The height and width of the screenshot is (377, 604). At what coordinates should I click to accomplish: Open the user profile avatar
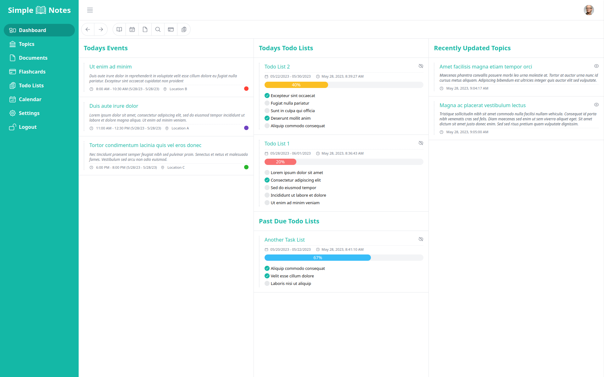[x=589, y=10]
